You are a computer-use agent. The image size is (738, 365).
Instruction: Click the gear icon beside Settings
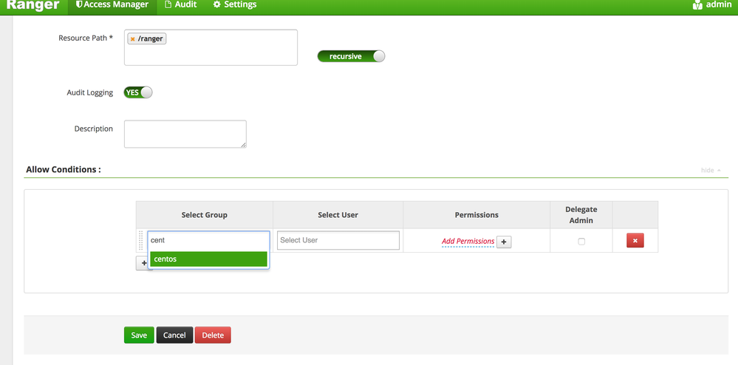(216, 4)
